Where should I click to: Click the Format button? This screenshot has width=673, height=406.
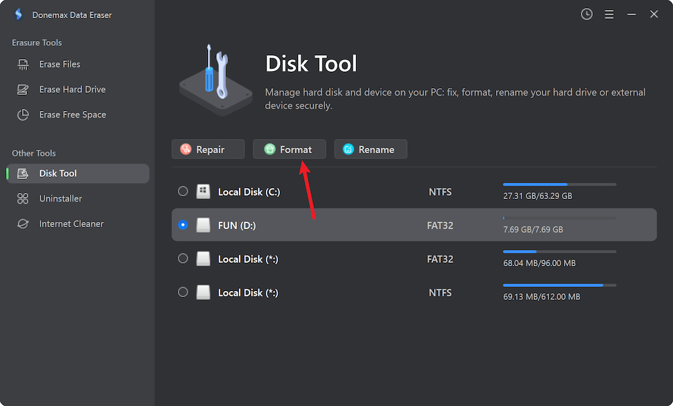tap(289, 149)
